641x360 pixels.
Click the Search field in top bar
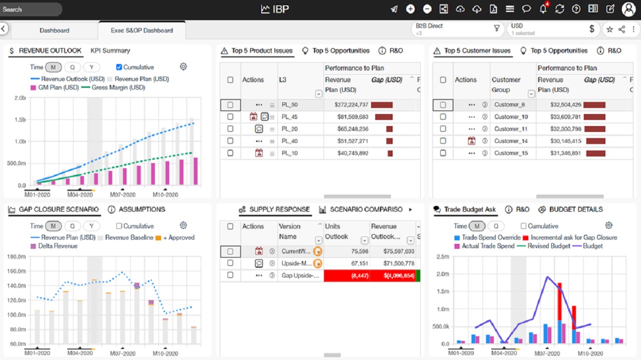coord(31,9)
